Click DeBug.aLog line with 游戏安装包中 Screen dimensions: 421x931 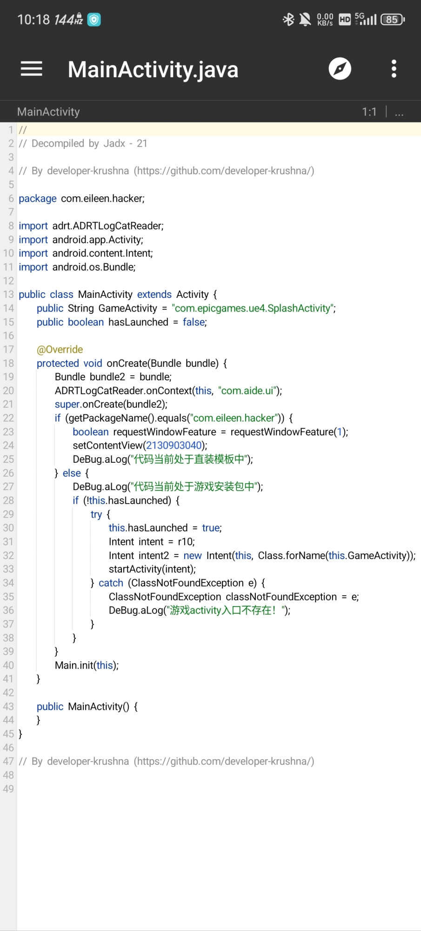pos(168,487)
